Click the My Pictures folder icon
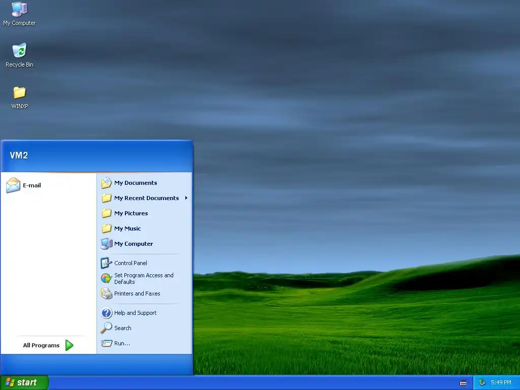The image size is (520, 390). click(107, 213)
